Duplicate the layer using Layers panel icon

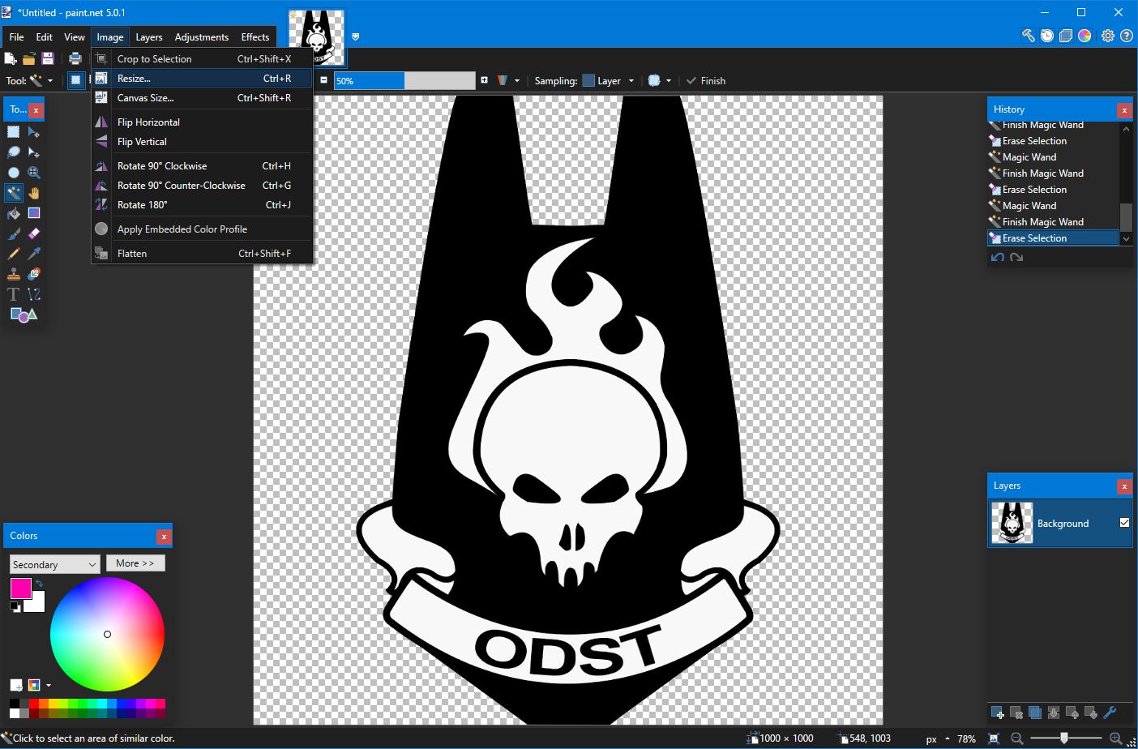[1035, 713]
